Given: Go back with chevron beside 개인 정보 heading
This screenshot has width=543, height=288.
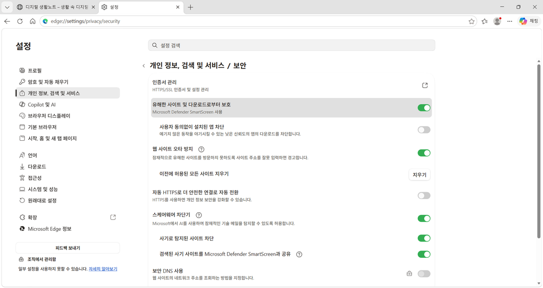Looking at the screenshot, I should [x=144, y=66].
